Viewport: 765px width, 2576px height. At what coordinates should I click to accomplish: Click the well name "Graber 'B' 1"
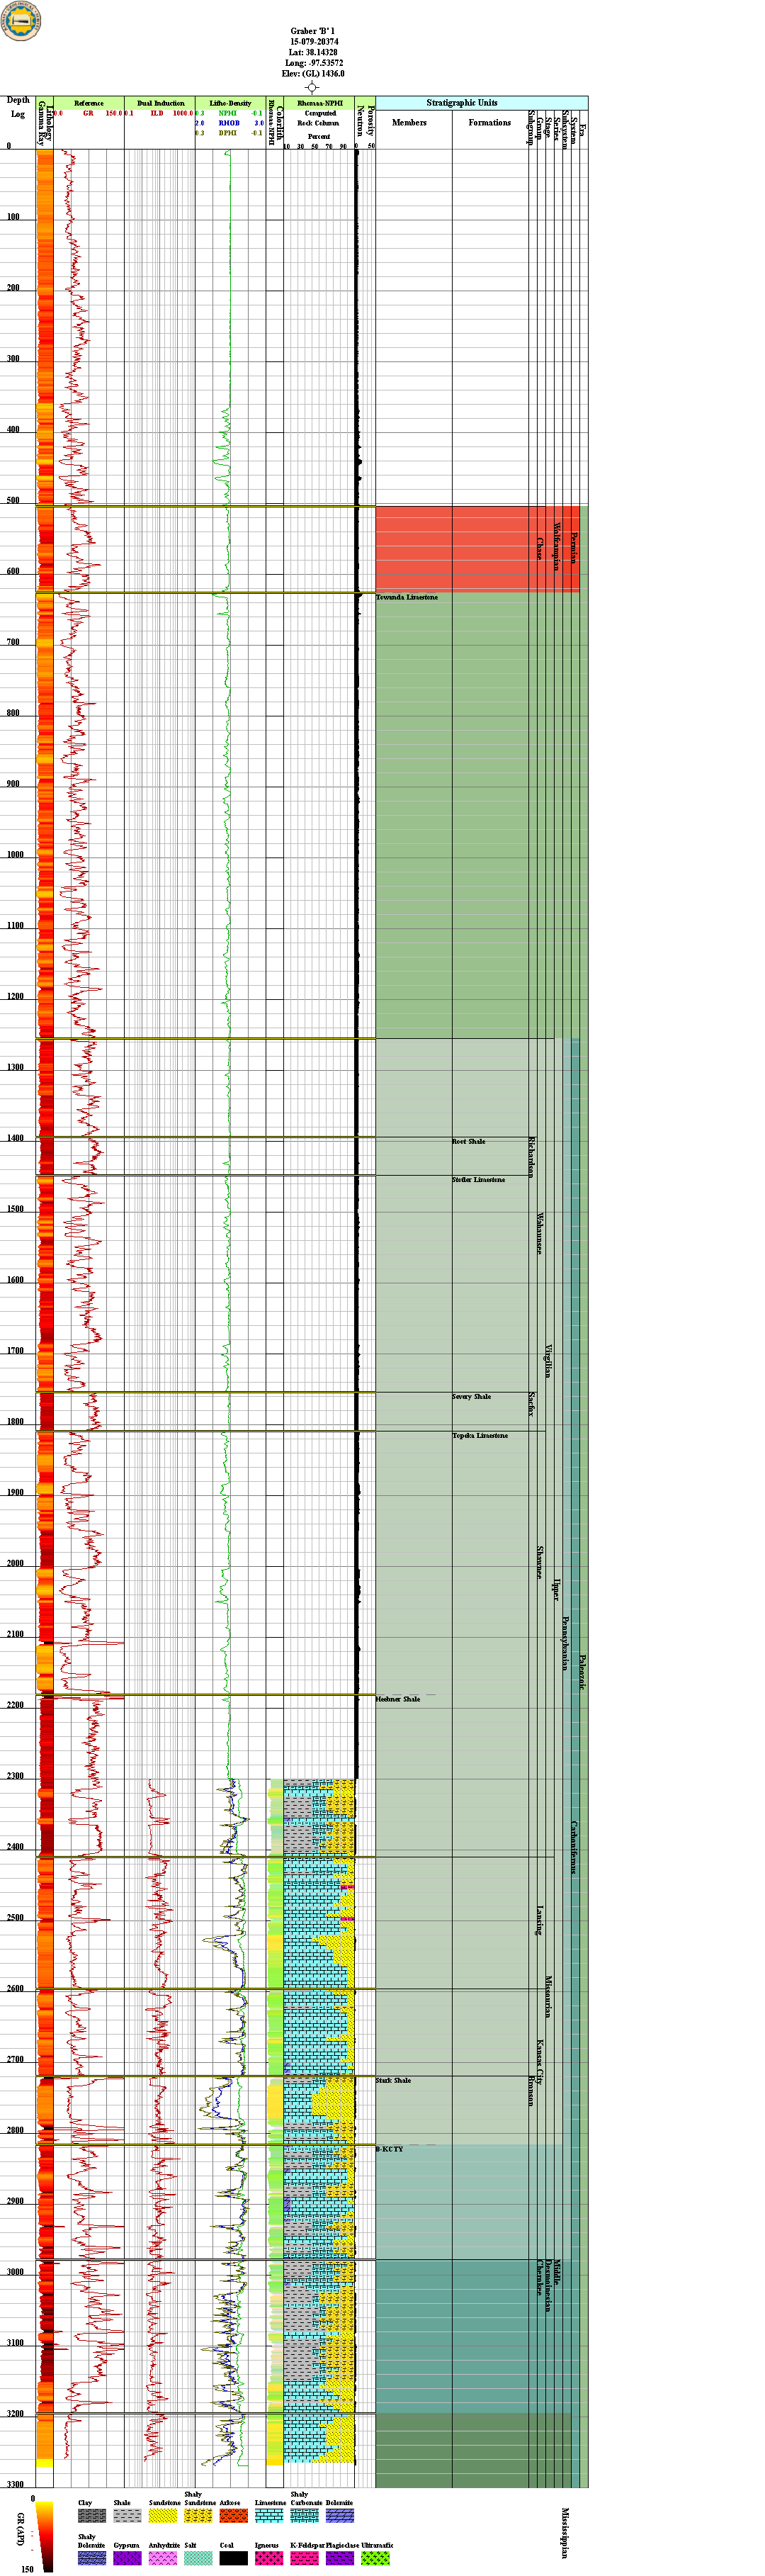tap(313, 31)
